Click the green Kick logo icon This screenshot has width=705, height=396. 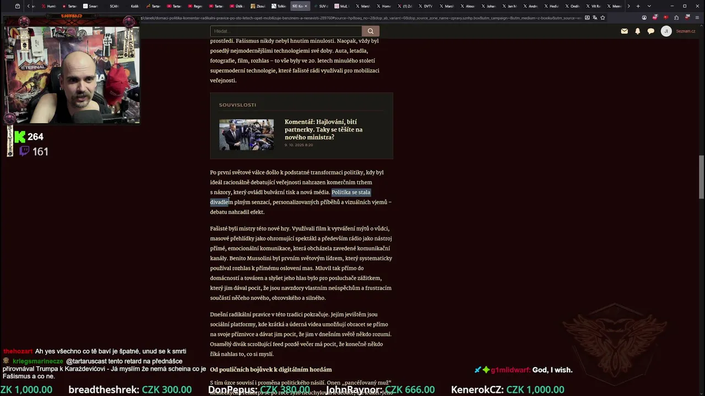(x=20, y=136)
